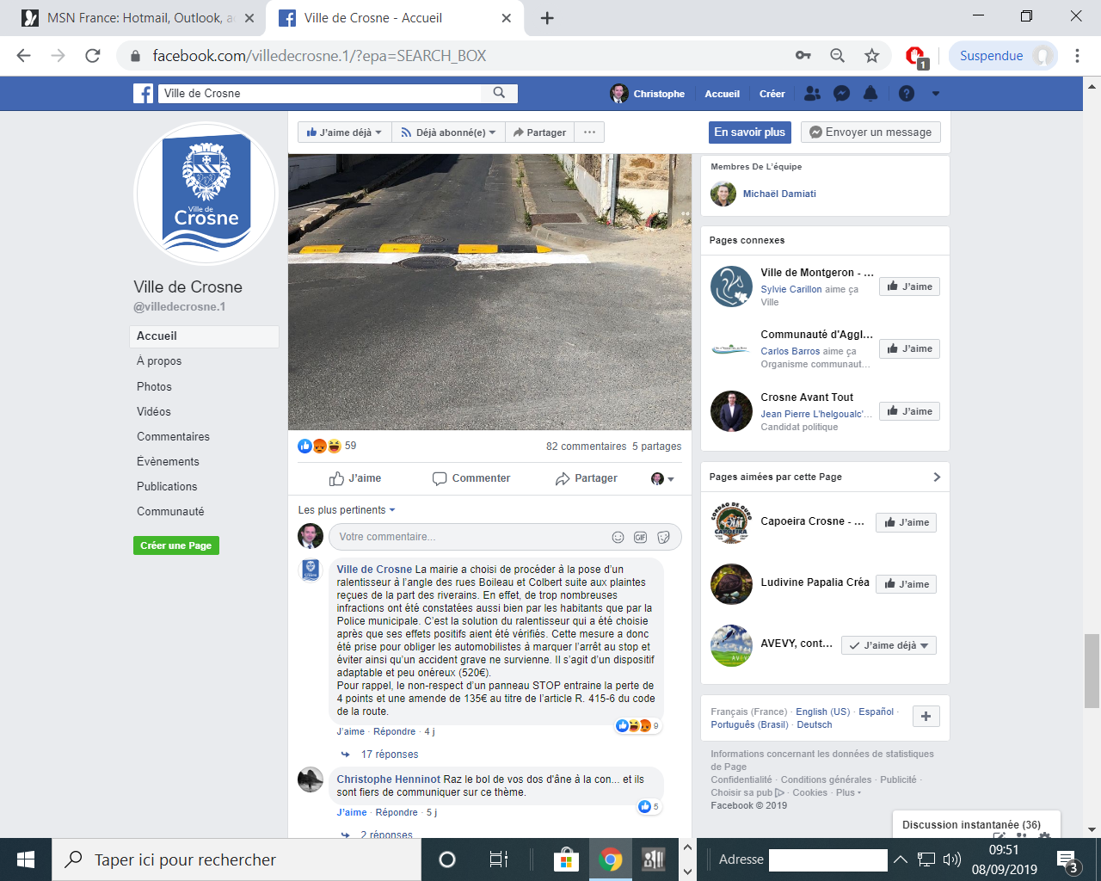Expand Pages aimées par cette Page chevron

click(x=937, y=477)
